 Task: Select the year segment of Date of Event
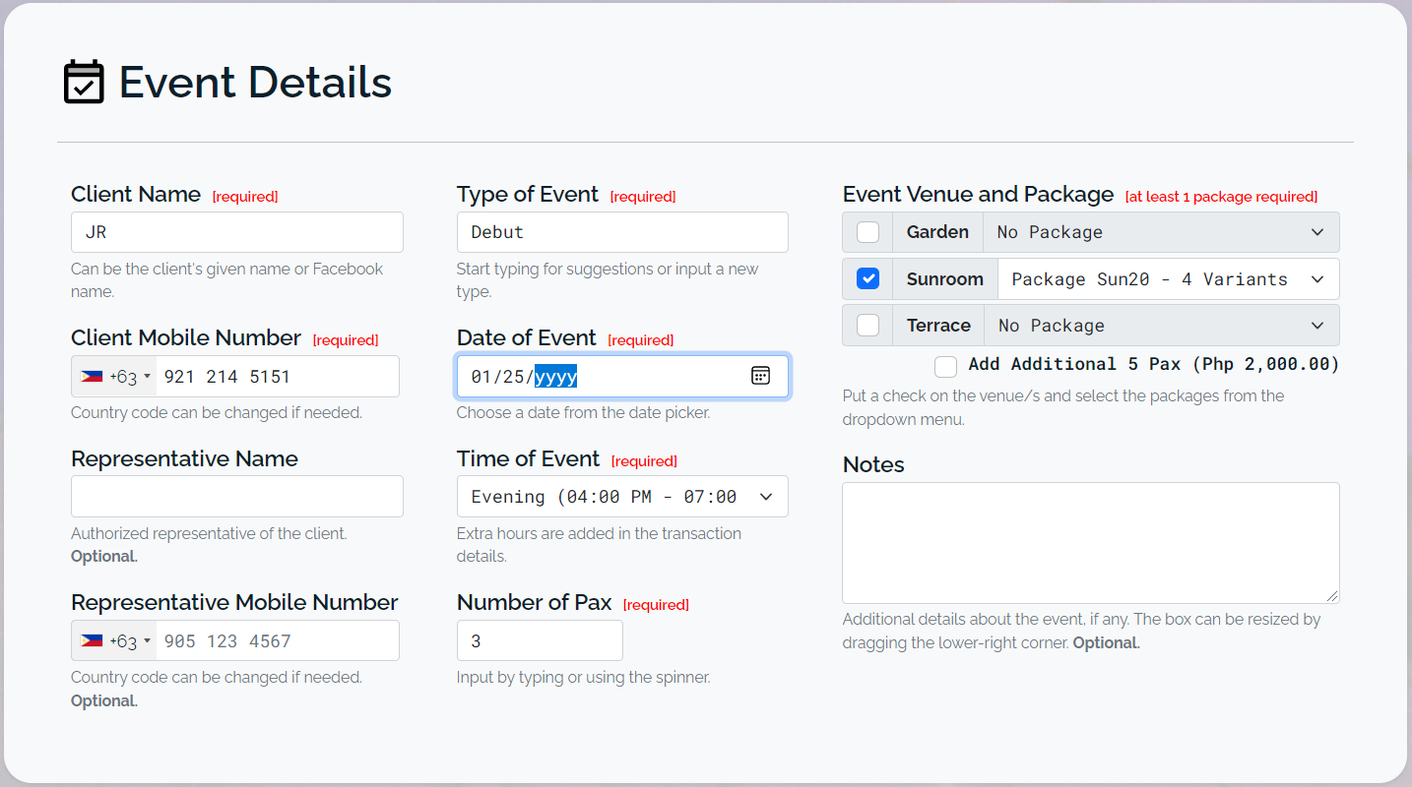click(x=555, y=377)
